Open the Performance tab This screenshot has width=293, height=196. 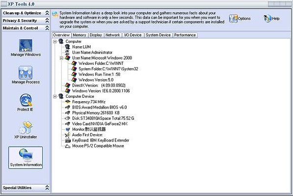click(185, 35)
